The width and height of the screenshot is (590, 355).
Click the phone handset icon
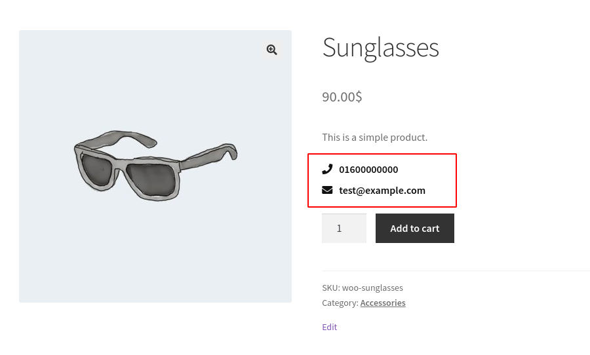(x=327, y=169)
